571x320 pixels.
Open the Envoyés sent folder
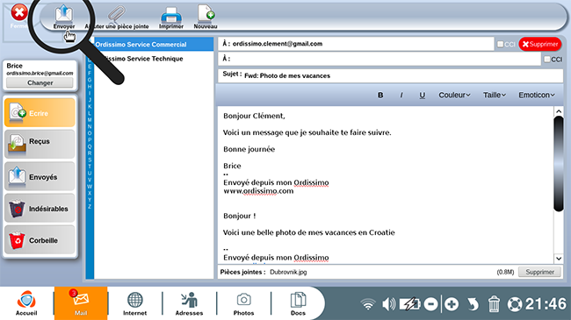pyautogui.click(x=40, y=176)
